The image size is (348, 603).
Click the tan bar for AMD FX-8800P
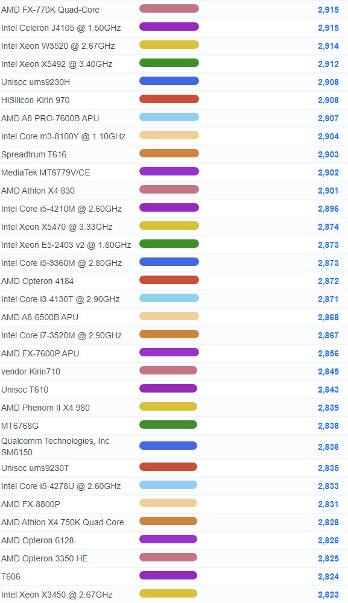pyautogui.click(x=168, y=503)
